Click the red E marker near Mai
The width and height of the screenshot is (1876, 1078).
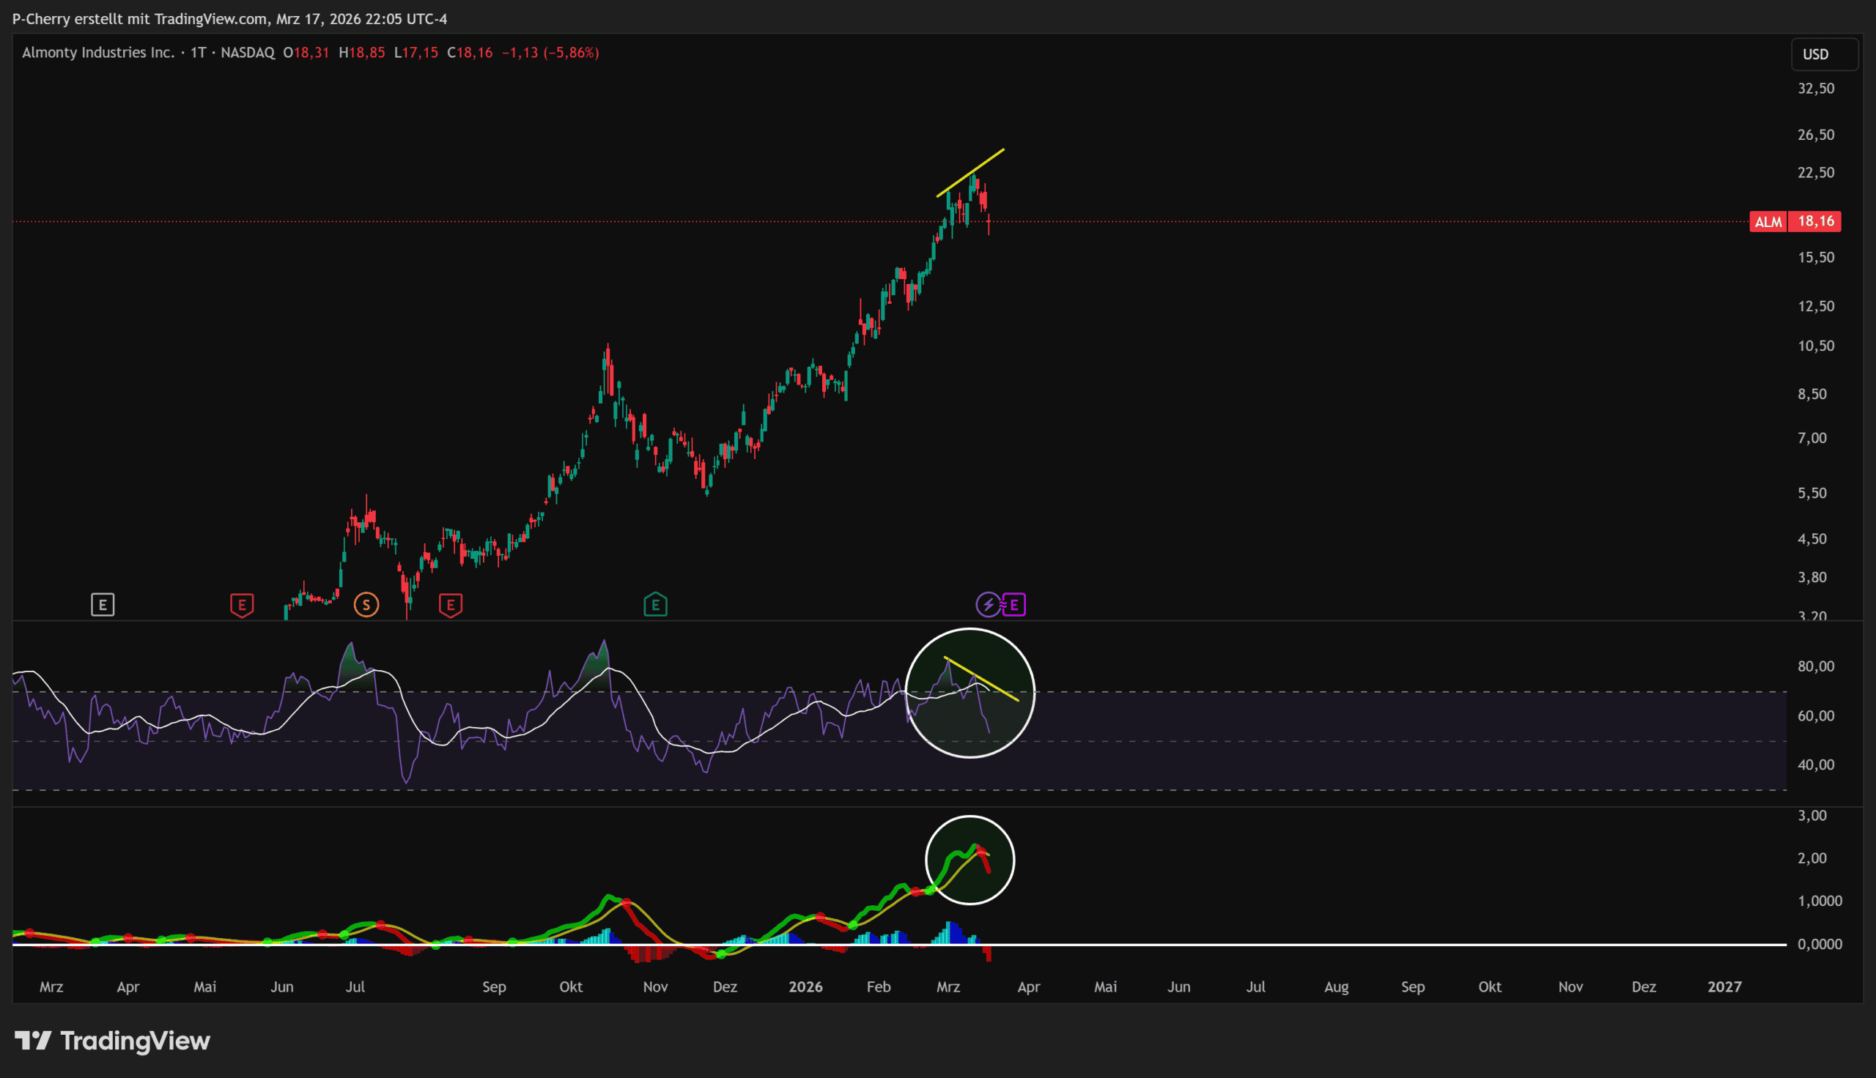coord(241,605)
